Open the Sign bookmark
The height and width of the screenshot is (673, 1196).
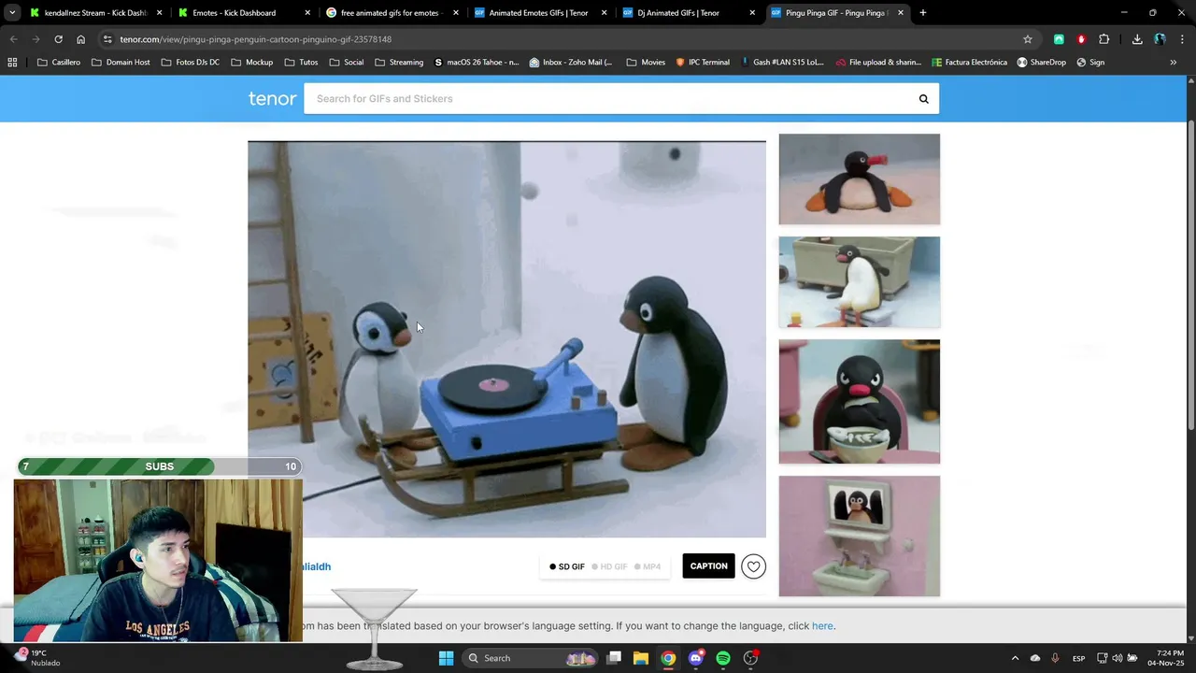coord(1090,62)
